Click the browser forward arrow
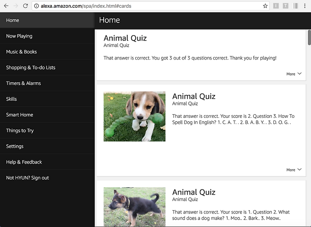This screenshot has height=227, width=311. [x=16, y=6]
